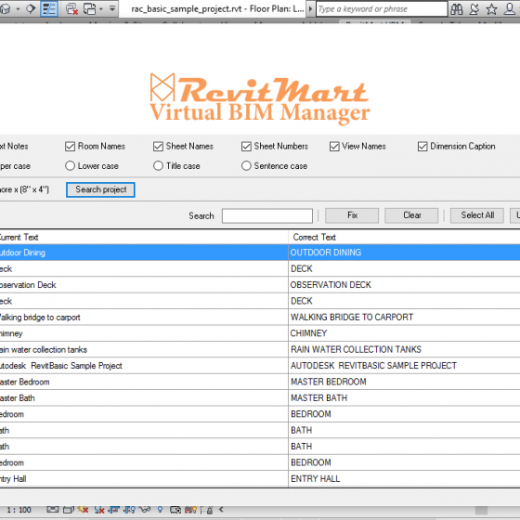
Task: Uncheck the Sheet Numbers checkbox
Action: click(246, 147)
